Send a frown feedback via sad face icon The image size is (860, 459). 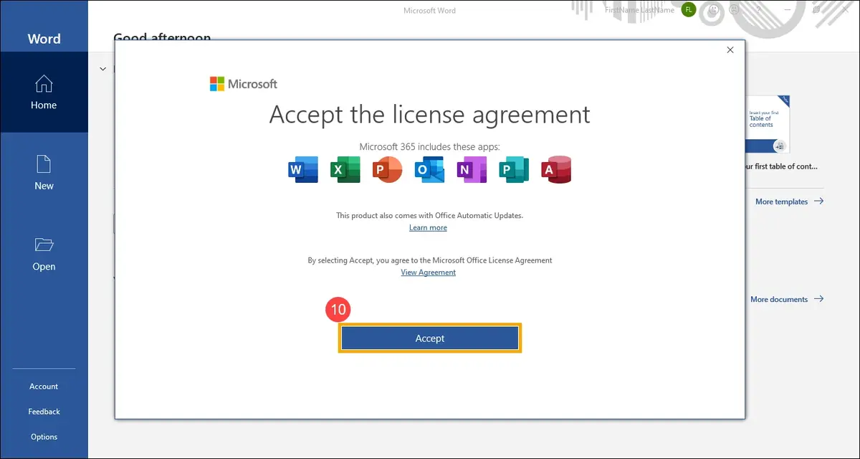point(735,10)
